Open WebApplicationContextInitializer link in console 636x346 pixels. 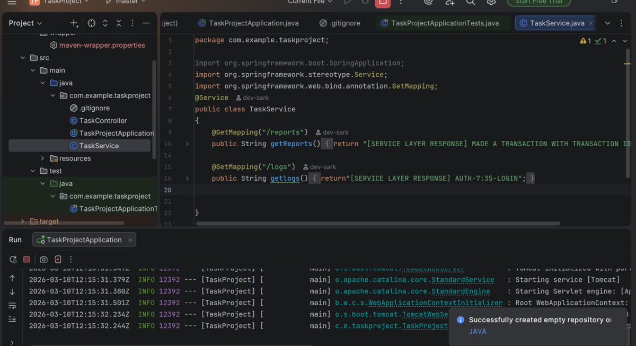pos(435,303)
